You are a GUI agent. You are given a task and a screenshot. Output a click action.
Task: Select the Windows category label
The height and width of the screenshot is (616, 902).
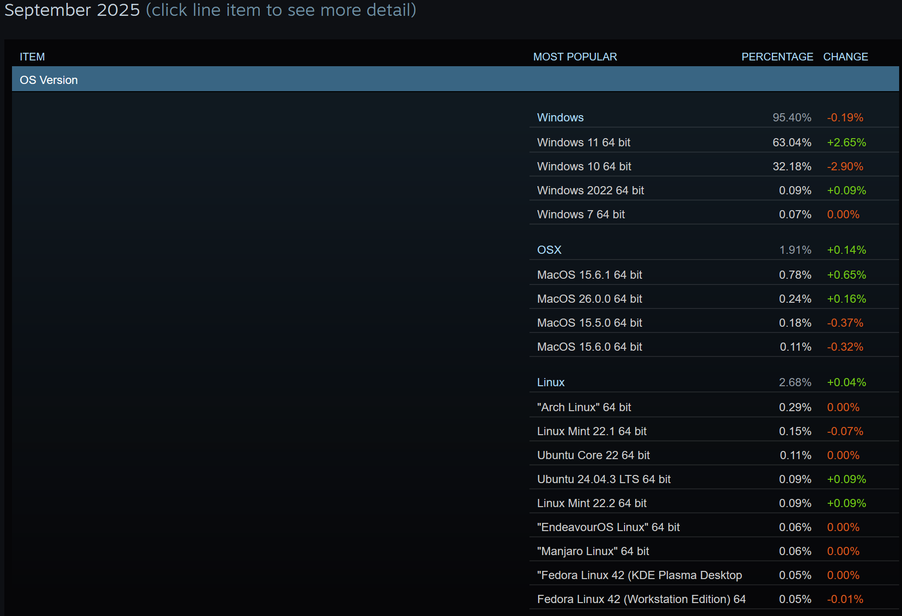coord(560,118)
